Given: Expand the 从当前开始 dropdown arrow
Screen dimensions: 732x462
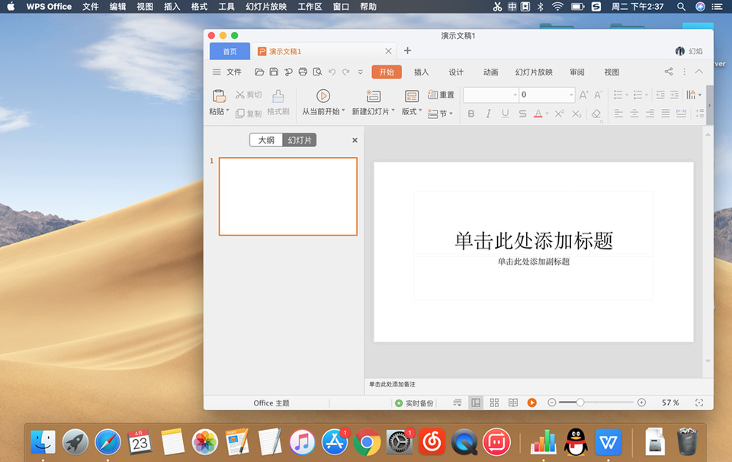Looking at the screenshot, I should pos(344,111).
